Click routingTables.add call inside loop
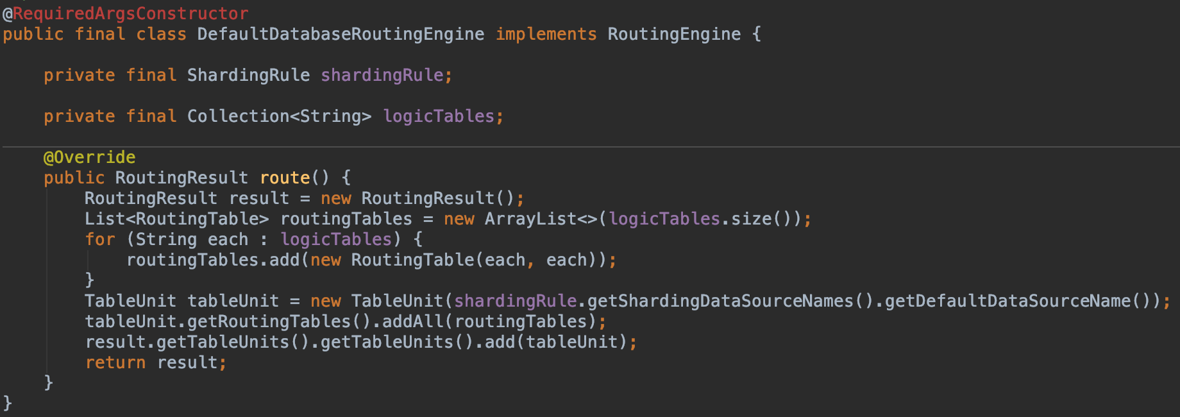This screenshot has width=1180, height=417. coord(213,260)
